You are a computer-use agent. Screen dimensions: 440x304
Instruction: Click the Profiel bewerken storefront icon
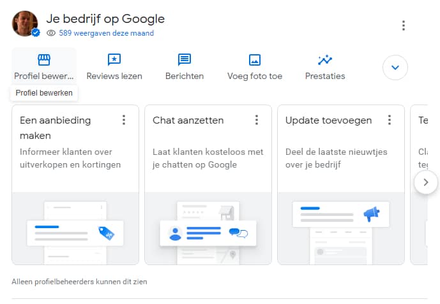(44, 60)
